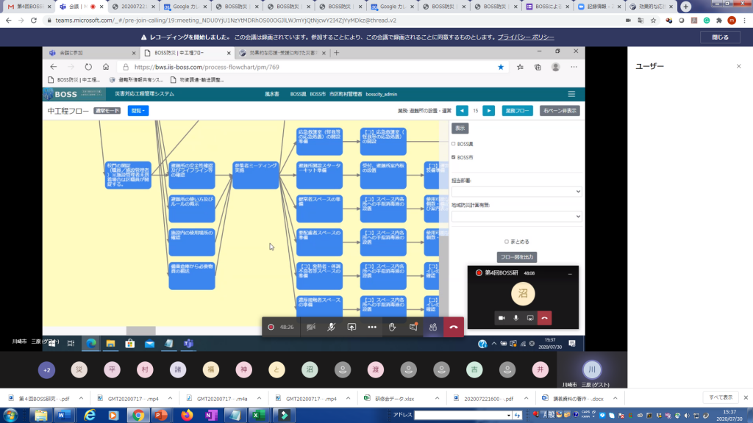Open the share screen tray icon
Viewport: 753px width, 423px height.
pyautogui.click(x=351, y=327)
